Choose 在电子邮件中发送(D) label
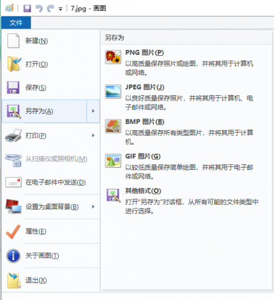The height and width of the screenshot is (300, 274). point(55,182)
